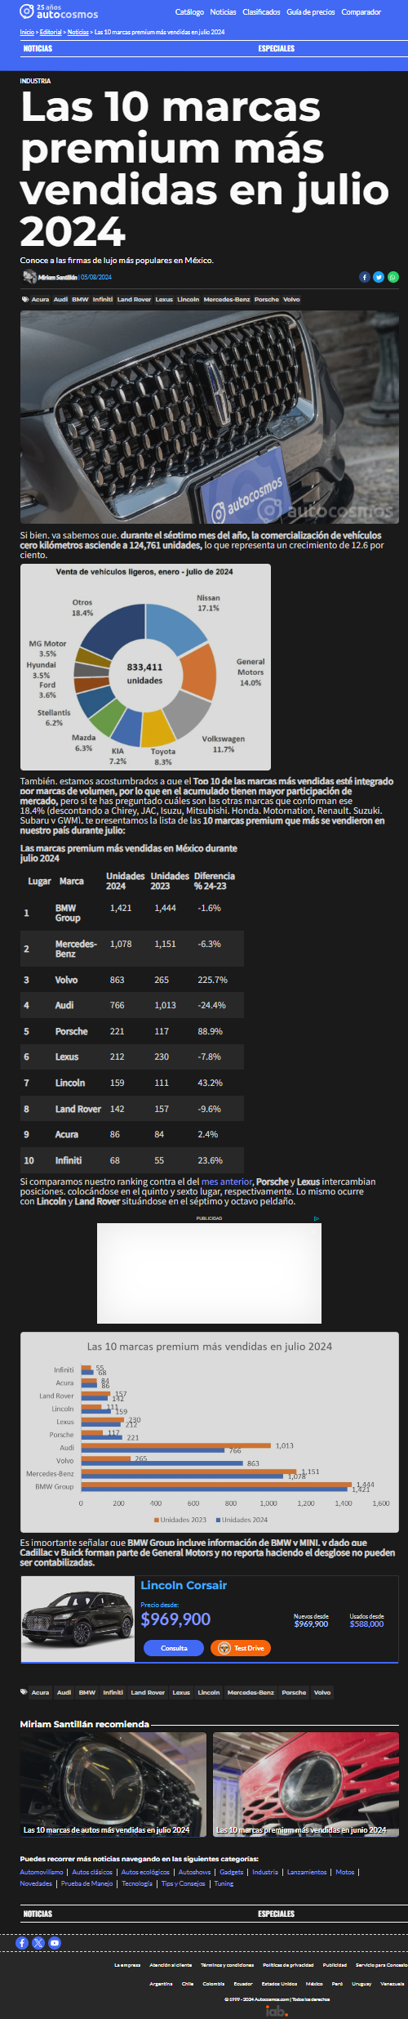
Task: Open footer Facebook social icon
Action: (22, 1943)
